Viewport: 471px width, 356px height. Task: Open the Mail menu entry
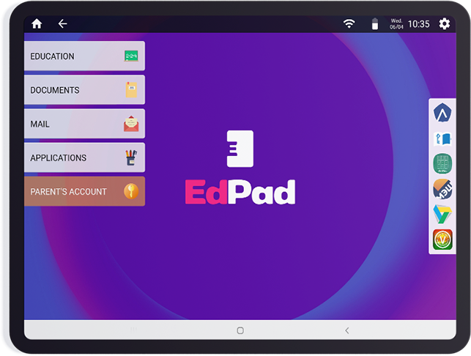pyautogui.click(x=84, y=124)
